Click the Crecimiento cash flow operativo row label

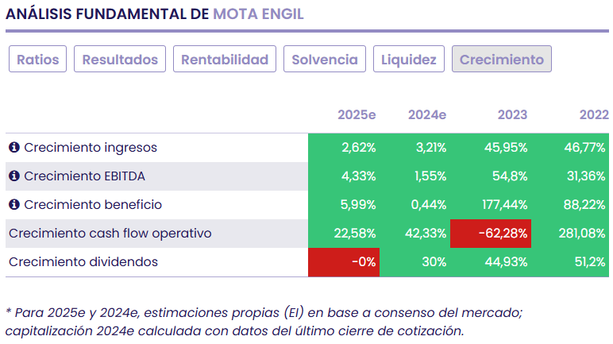110,234
